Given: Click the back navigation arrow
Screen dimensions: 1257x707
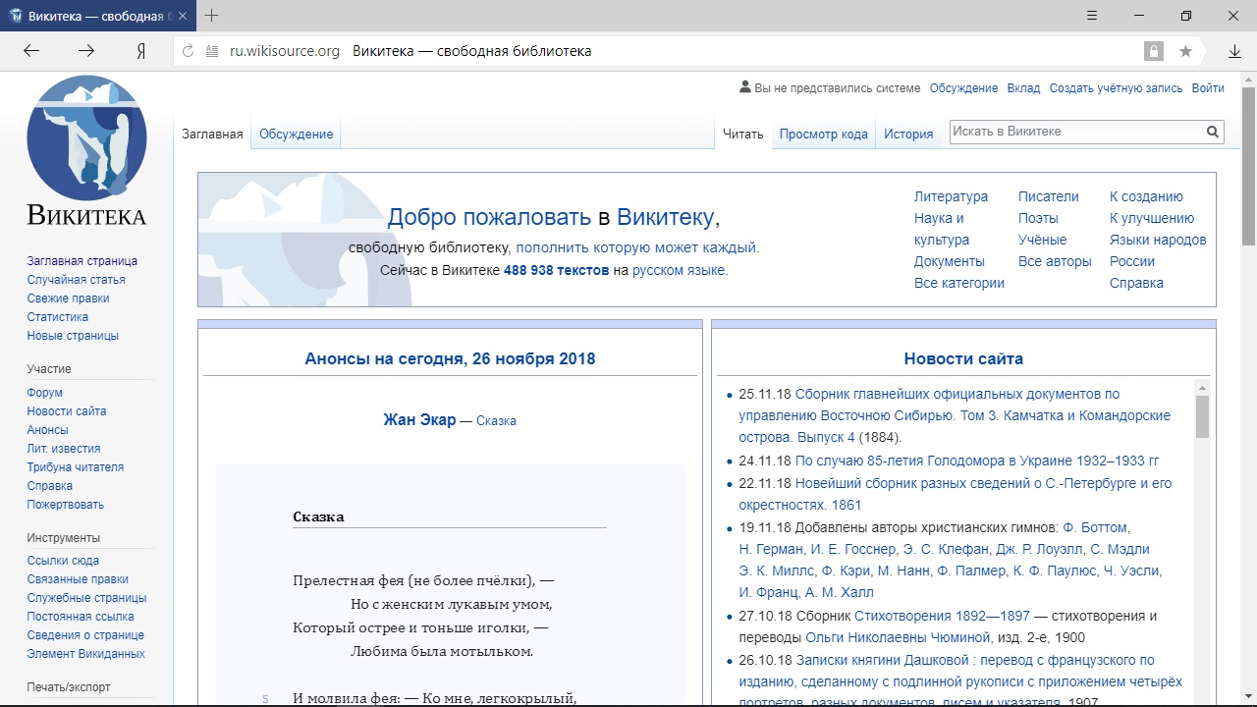Looking at the screenshot, I should click(x=30, y=50).
